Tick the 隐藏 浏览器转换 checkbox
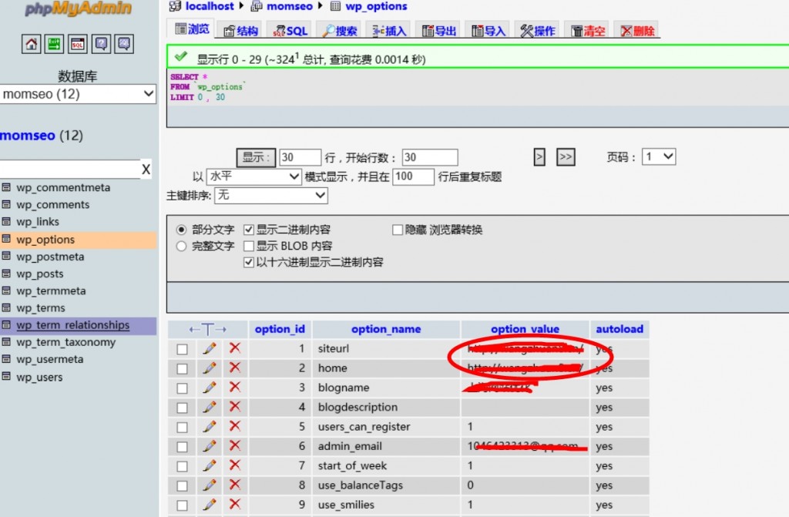789x517 pixels. pos(398,230)
